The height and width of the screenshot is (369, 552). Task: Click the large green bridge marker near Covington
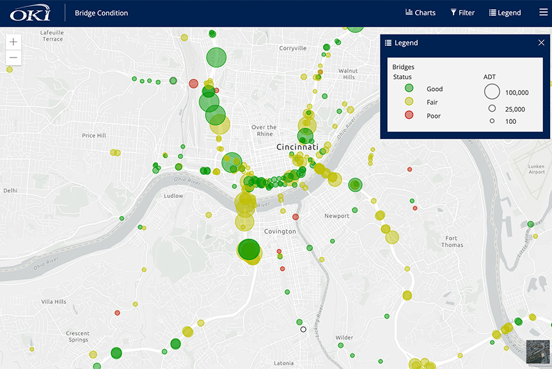pyautogui.click(x=248, y=248)
